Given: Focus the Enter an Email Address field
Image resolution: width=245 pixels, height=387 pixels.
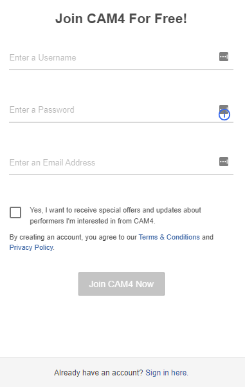Looking at the screenshot, I should tap(113, 162).
